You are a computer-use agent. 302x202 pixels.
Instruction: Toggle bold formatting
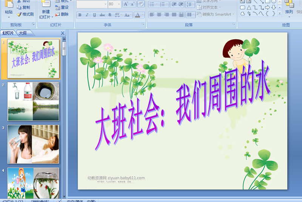80,15
